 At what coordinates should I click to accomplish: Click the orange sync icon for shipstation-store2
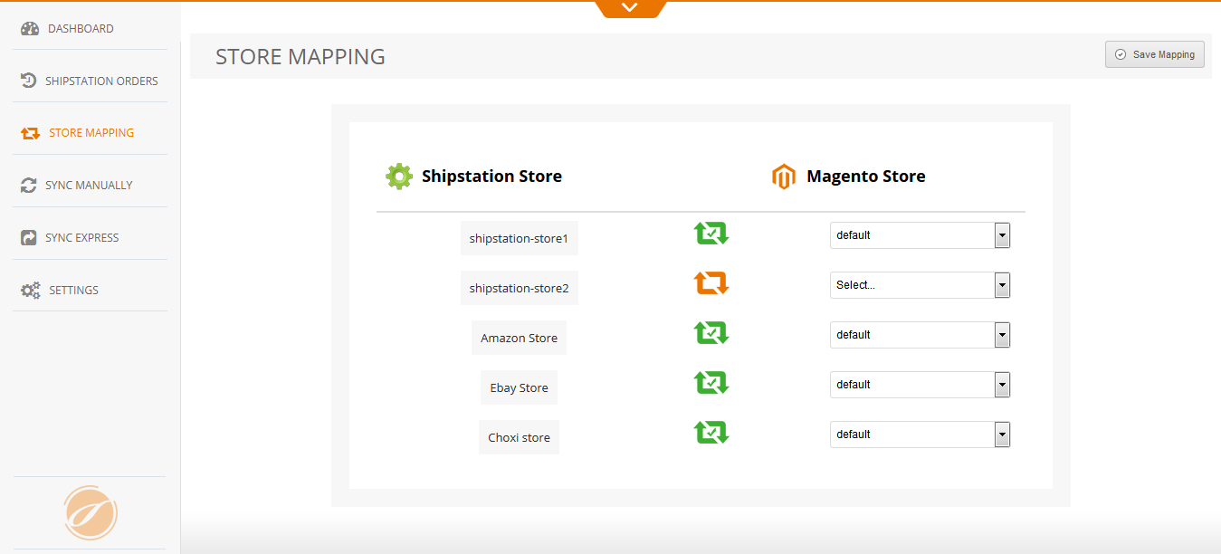[x=711, y=283]
